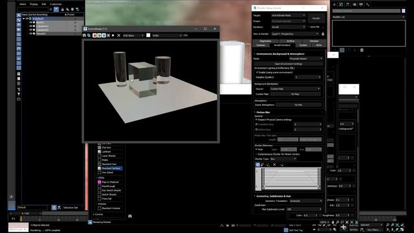
Task: Click the red delete point icon above shutter curve
Action: pos(274,164)
